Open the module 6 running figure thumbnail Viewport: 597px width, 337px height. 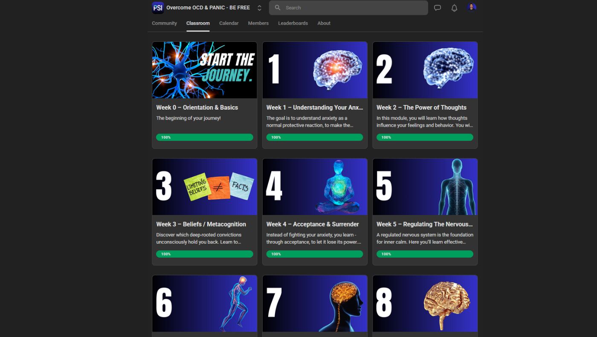[x=205, y=303]
